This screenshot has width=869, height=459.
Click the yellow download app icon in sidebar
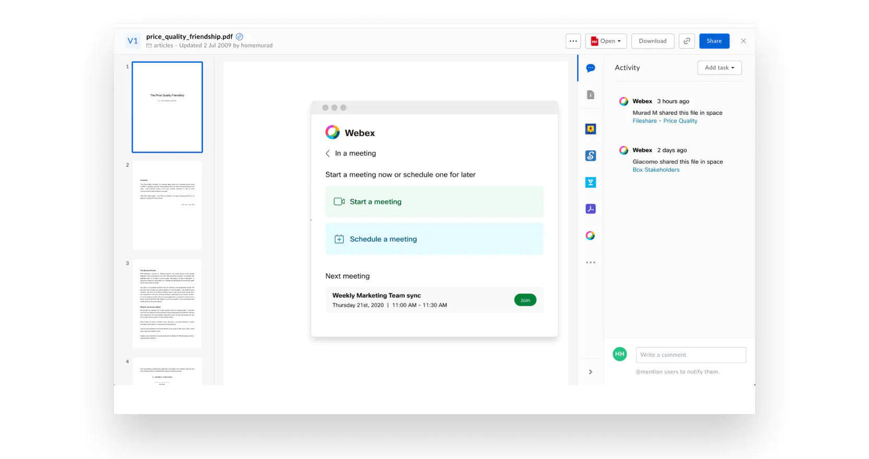(591, 129)
